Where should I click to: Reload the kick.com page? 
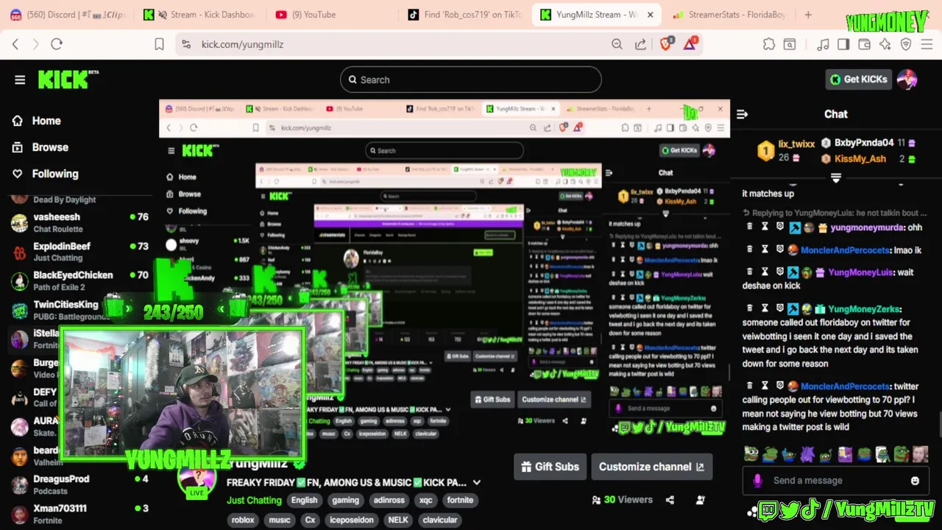tap(57, 44)
